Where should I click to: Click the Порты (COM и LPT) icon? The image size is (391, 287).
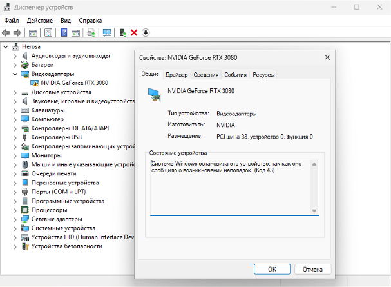pyautogui.click(x=24, y=192)
